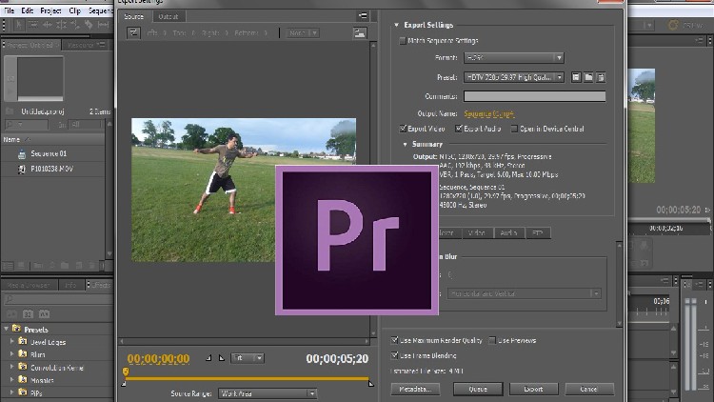Open the Info panel tab
The width and height of the screenshot is (714, 402).
click(70, 285)
